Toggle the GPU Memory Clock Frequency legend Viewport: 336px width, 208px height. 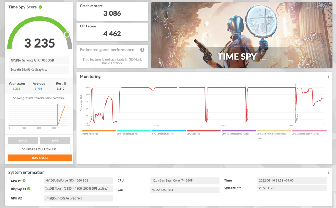coord(273,134)
